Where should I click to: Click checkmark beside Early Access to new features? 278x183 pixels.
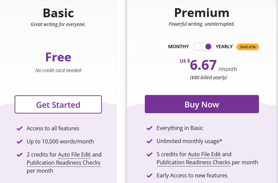(x=150, y=175)
